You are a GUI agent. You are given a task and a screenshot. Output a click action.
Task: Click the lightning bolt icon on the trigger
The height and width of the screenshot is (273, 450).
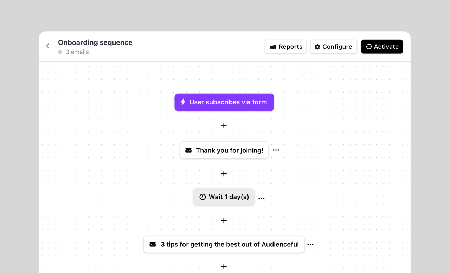click(182, 102)
